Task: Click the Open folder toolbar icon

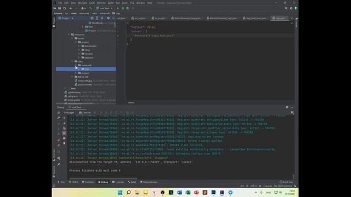Action: pyautogui.click(x=55, y=8)
